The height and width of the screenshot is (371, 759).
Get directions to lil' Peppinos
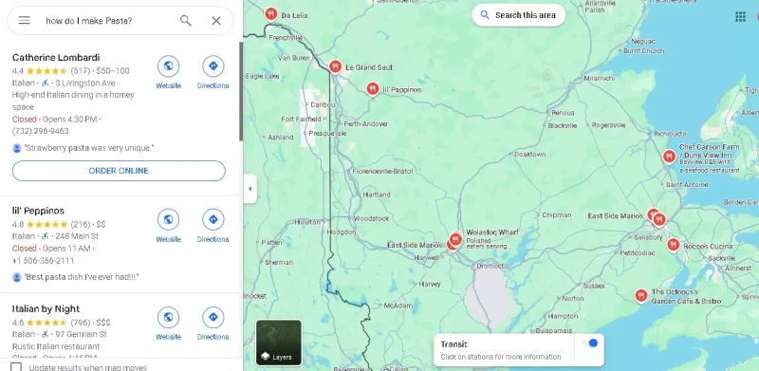(x=213, y=220)
